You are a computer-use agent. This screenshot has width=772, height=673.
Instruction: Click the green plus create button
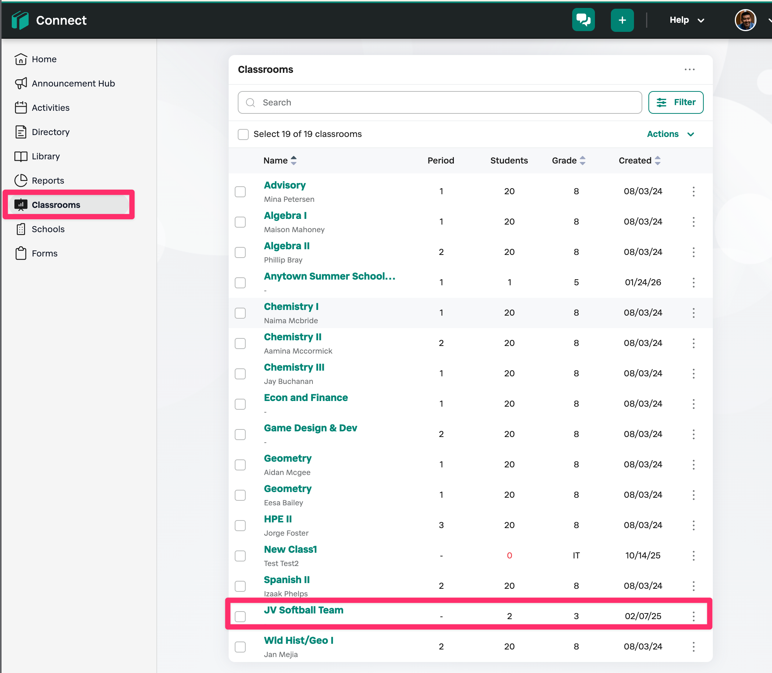[622, 20]
